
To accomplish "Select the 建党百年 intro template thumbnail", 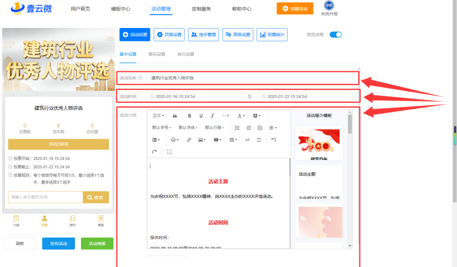I will (x=319, y=143).
